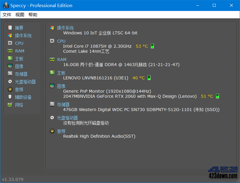The height and width of the screenshot is (183, 240).
Task: Click the motherboard temperature gauge icon
Action: 148,78
